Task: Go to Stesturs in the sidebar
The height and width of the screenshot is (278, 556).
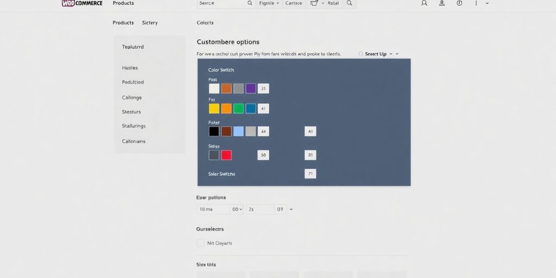Action: click(x=131, y=112)
